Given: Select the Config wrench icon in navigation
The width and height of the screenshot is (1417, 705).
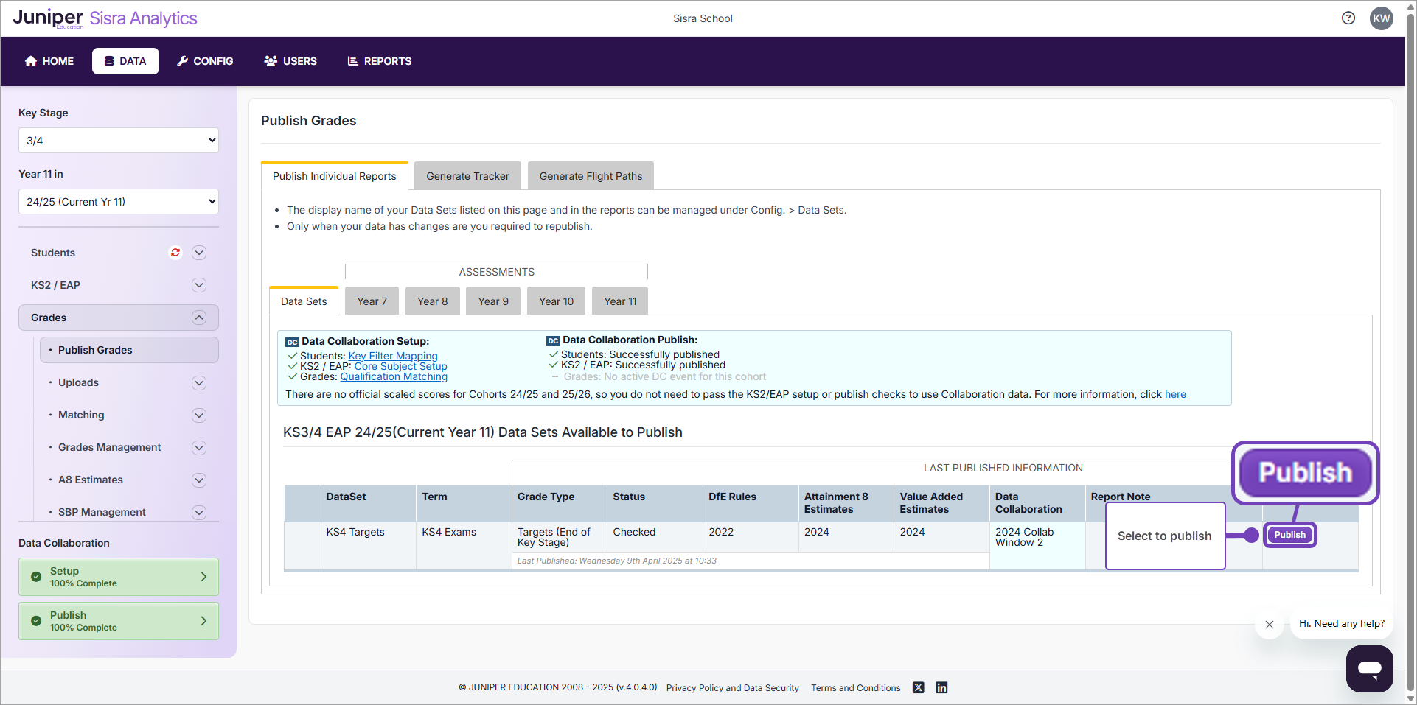Looking at the screenshot, I should pyautogui.click(x=184, y=61).
